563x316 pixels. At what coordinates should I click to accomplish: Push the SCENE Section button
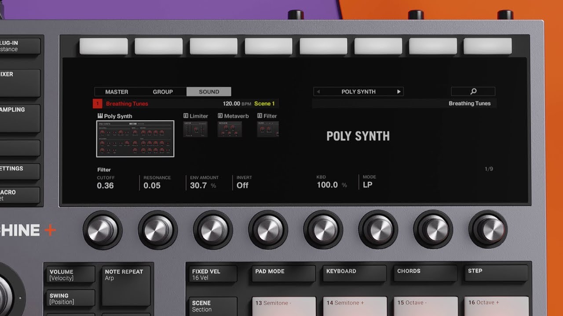(x=213, y=306)
